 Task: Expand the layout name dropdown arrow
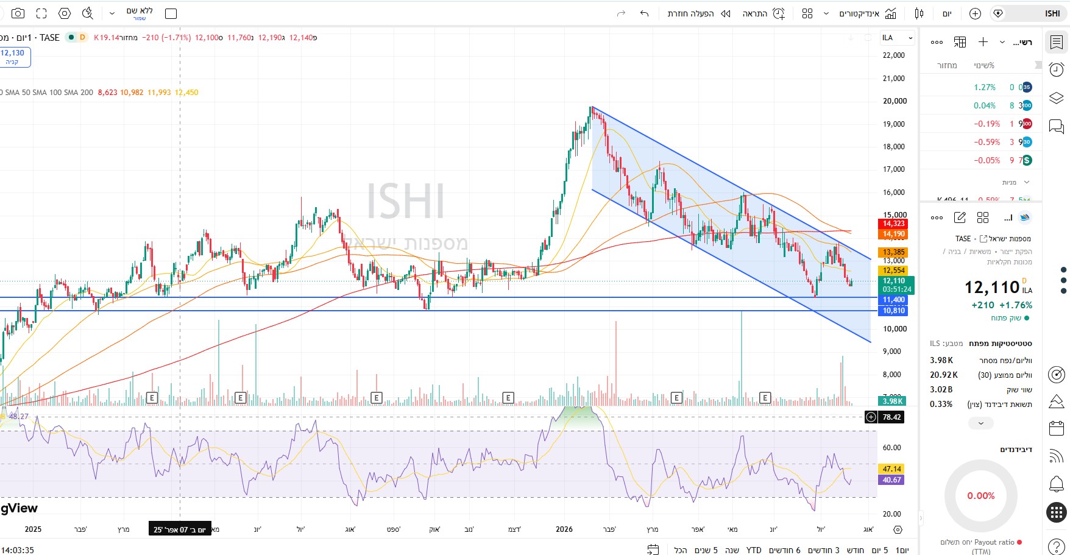click(112, 13)
